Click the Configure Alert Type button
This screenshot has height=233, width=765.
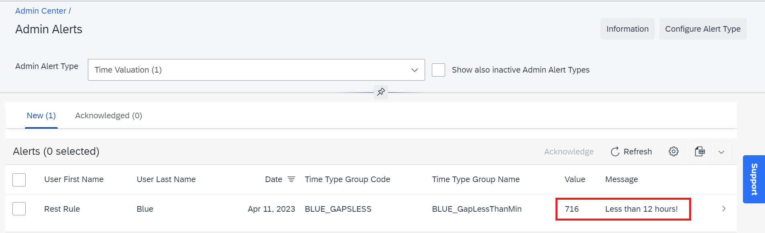[x=703, y=29]
